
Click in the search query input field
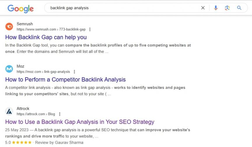click(123, 8)
